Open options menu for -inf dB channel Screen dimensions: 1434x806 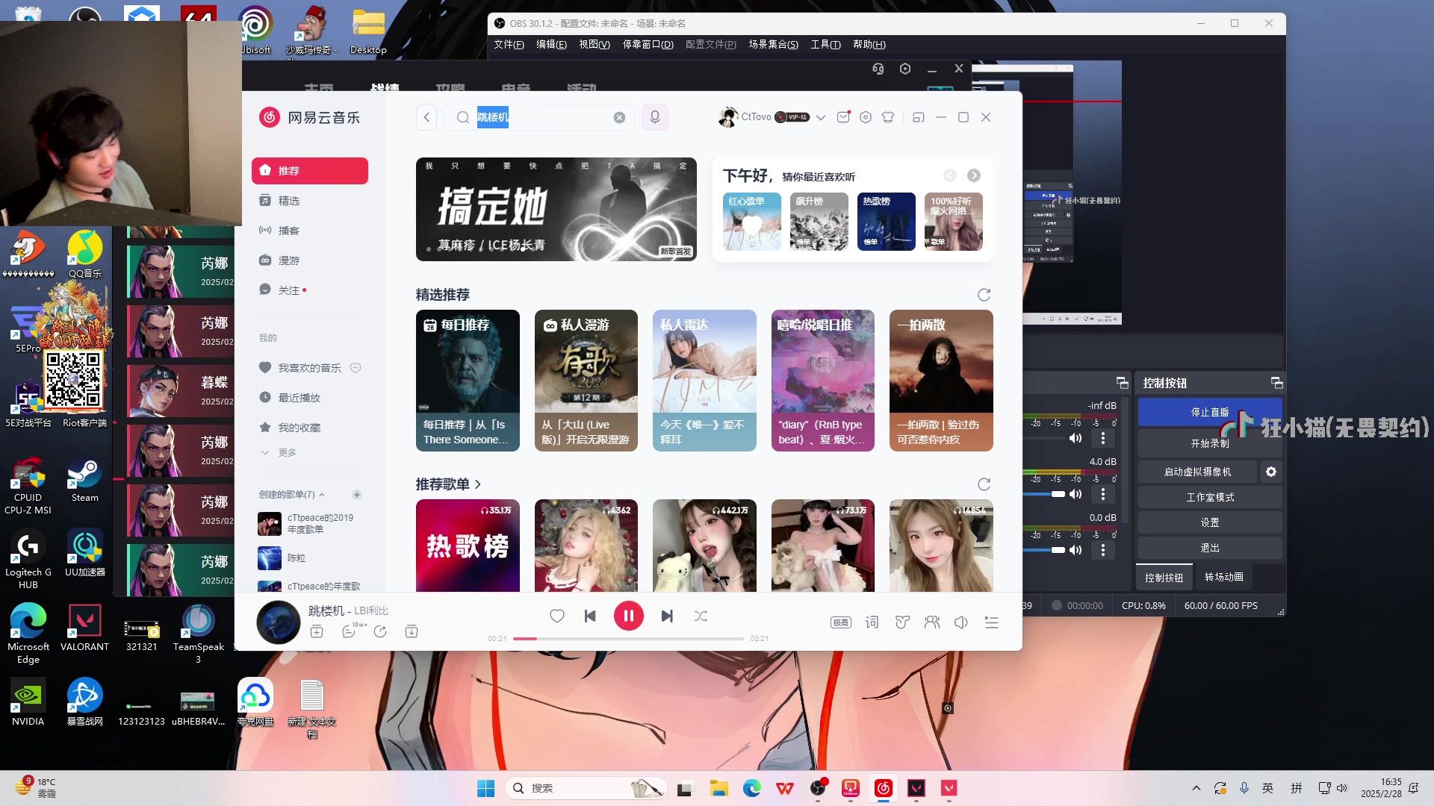tap(1103, 438)
